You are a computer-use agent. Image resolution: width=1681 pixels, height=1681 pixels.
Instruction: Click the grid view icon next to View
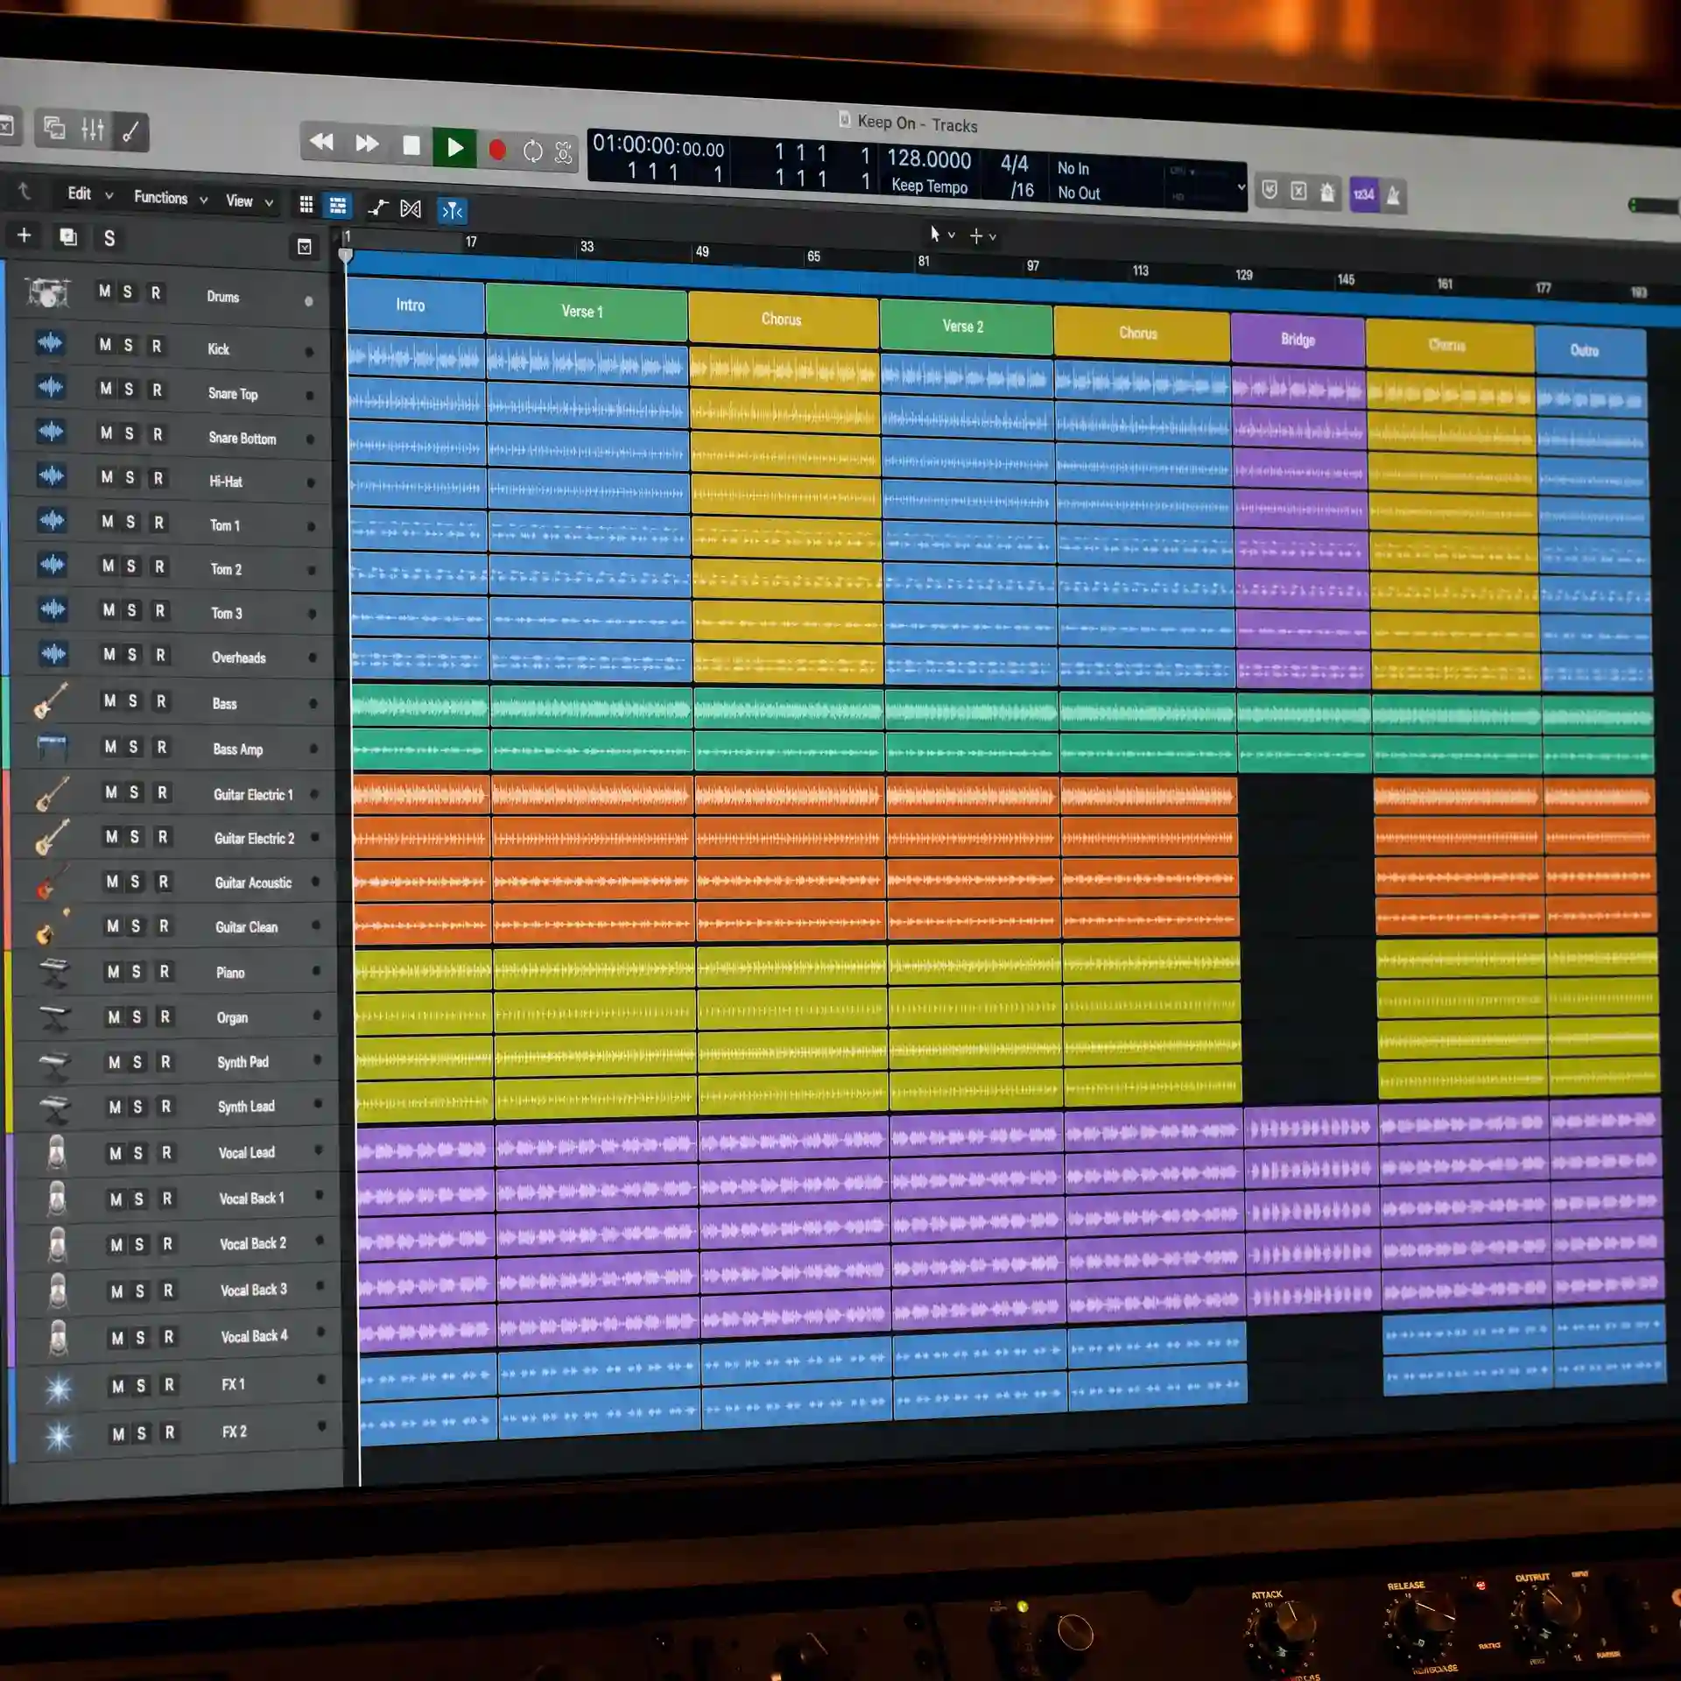[x=306, y=205]
